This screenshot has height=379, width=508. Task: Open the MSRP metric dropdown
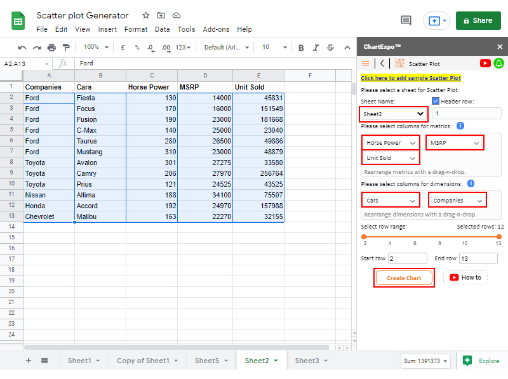[x=455, y=143]
